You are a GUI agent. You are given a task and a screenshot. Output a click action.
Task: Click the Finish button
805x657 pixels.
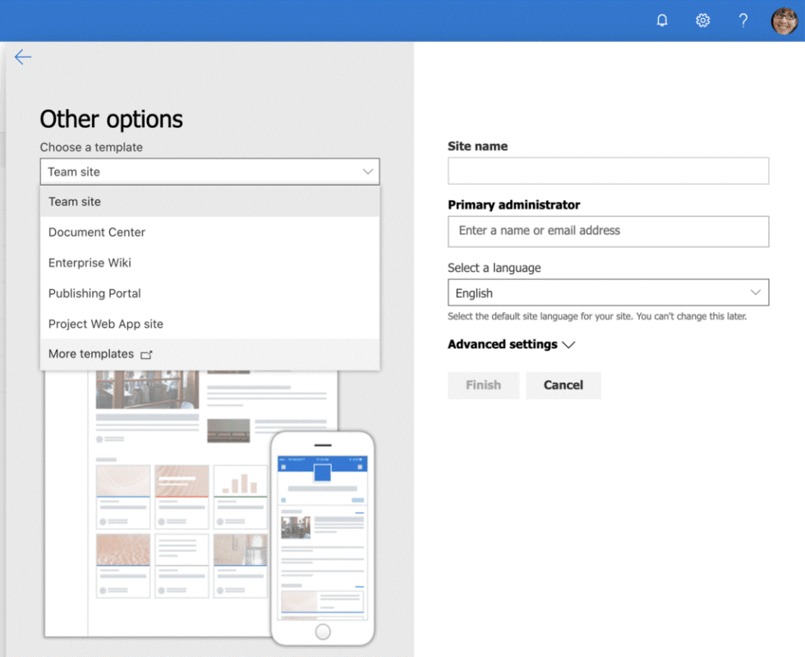pyautogui.click(x=483, y=385)
